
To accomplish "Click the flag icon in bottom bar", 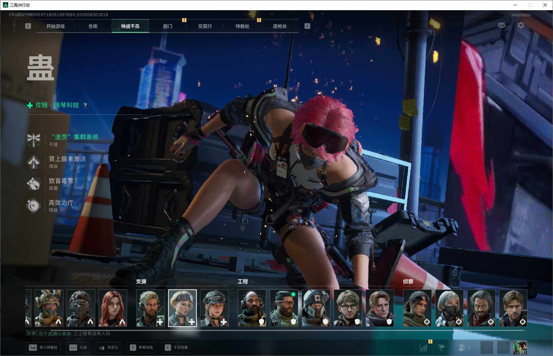I will [441, 347].
